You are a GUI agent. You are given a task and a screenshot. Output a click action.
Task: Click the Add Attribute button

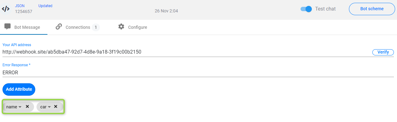(19, 89)
